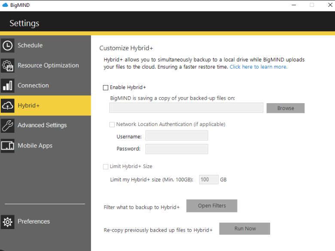Click the BigMIND cloud logo in title bar
The width and height of the screenshot is (335, 251).
(5, 5)
